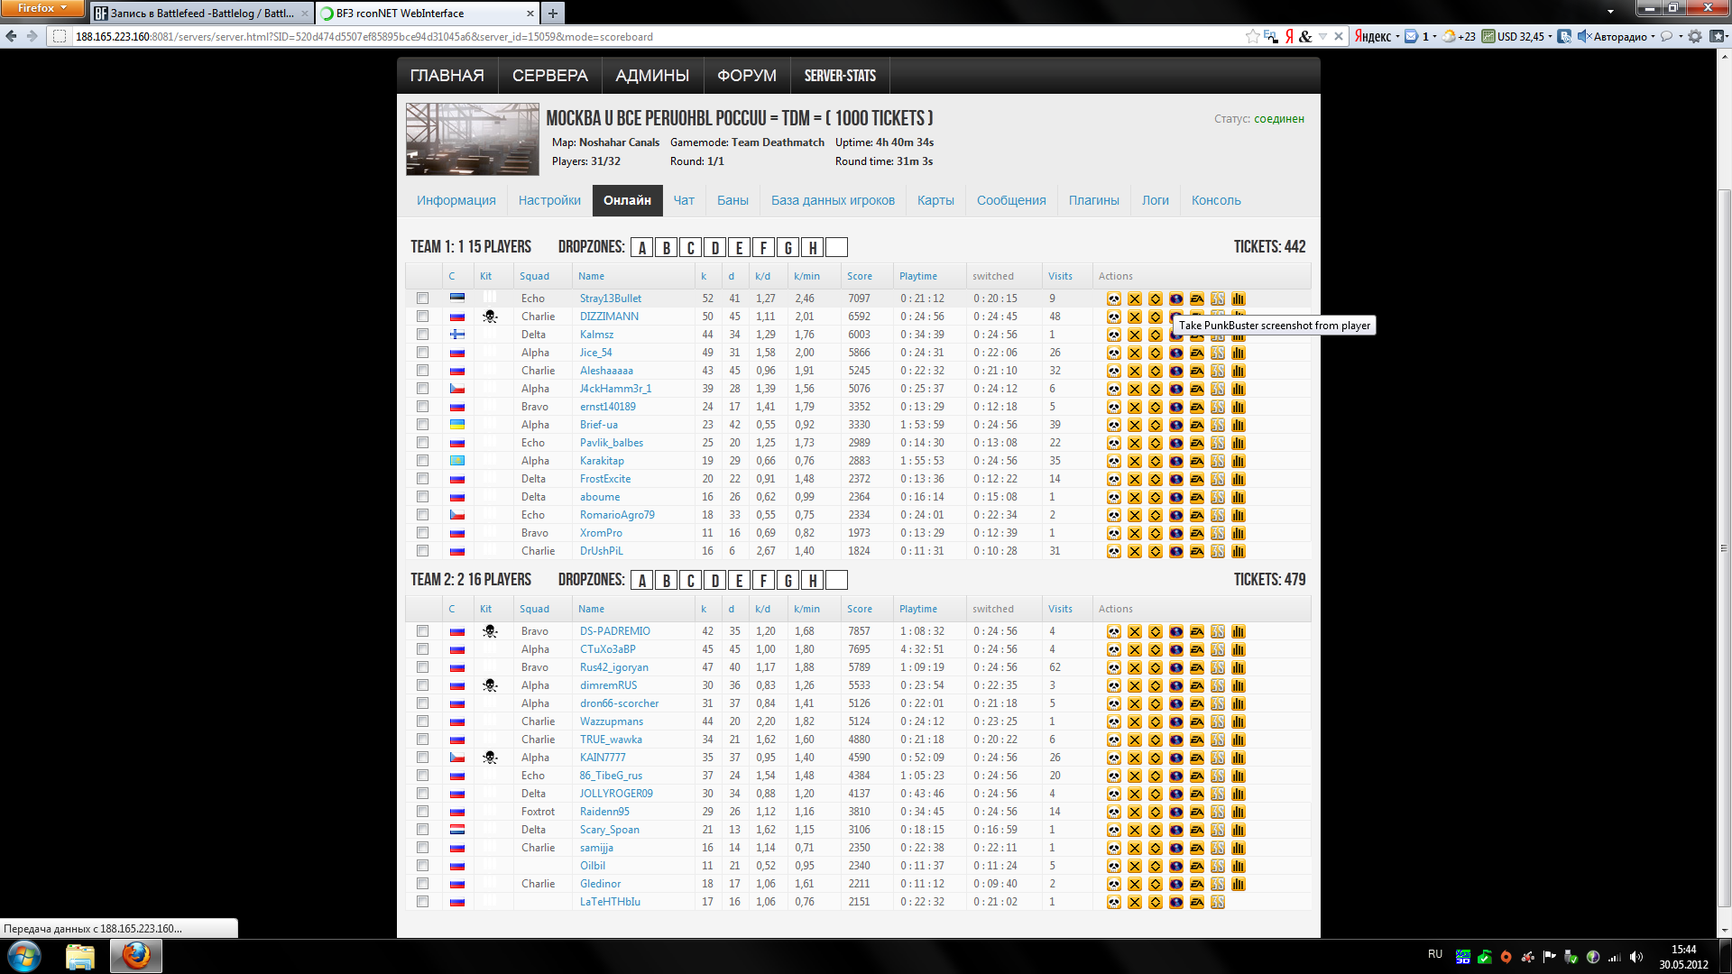1732x974 pixels.
Task: Go to СЕРВЕРА main menu
Action: coord(550,76)
